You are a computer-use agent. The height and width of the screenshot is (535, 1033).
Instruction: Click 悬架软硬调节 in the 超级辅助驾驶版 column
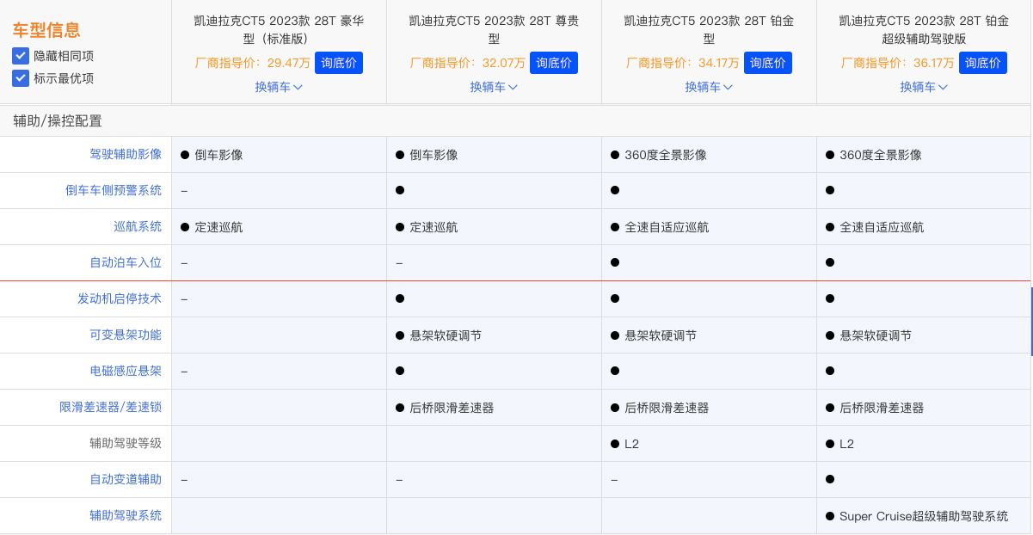(x=876, y=335)
